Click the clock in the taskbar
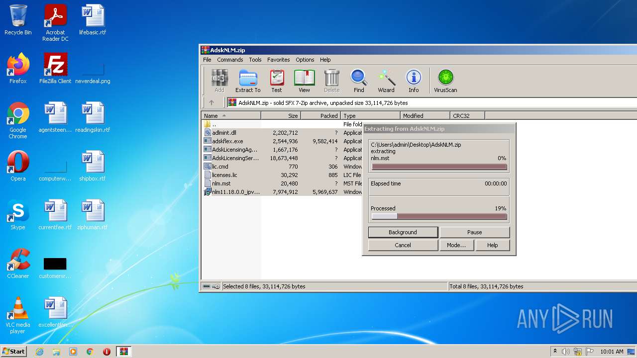637x358 pixels. pyautogui.click(x=612, y=352)
